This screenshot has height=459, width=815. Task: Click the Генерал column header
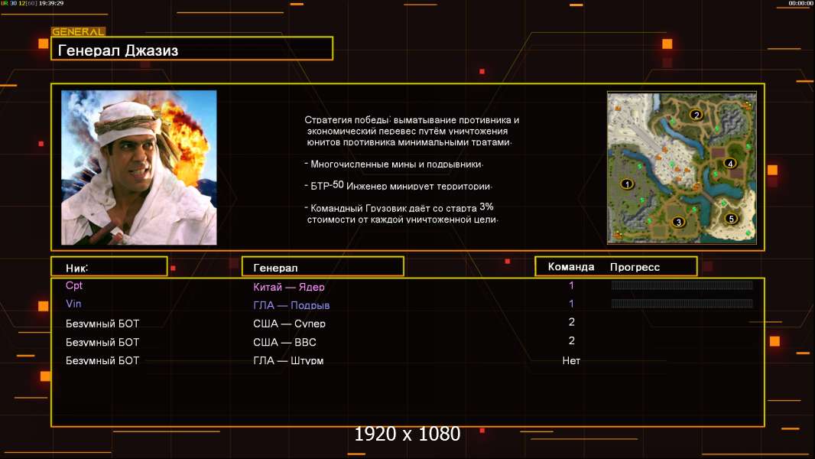pyautogui.click(x=323, y=267)
